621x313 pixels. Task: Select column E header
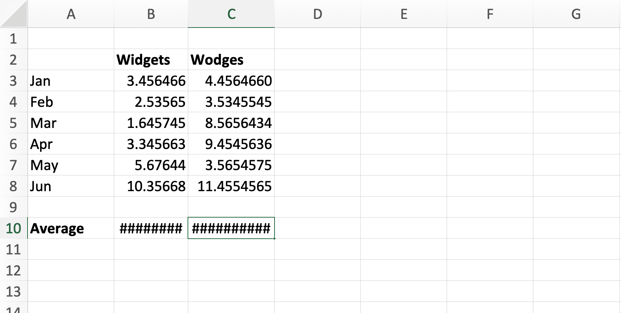404,14
